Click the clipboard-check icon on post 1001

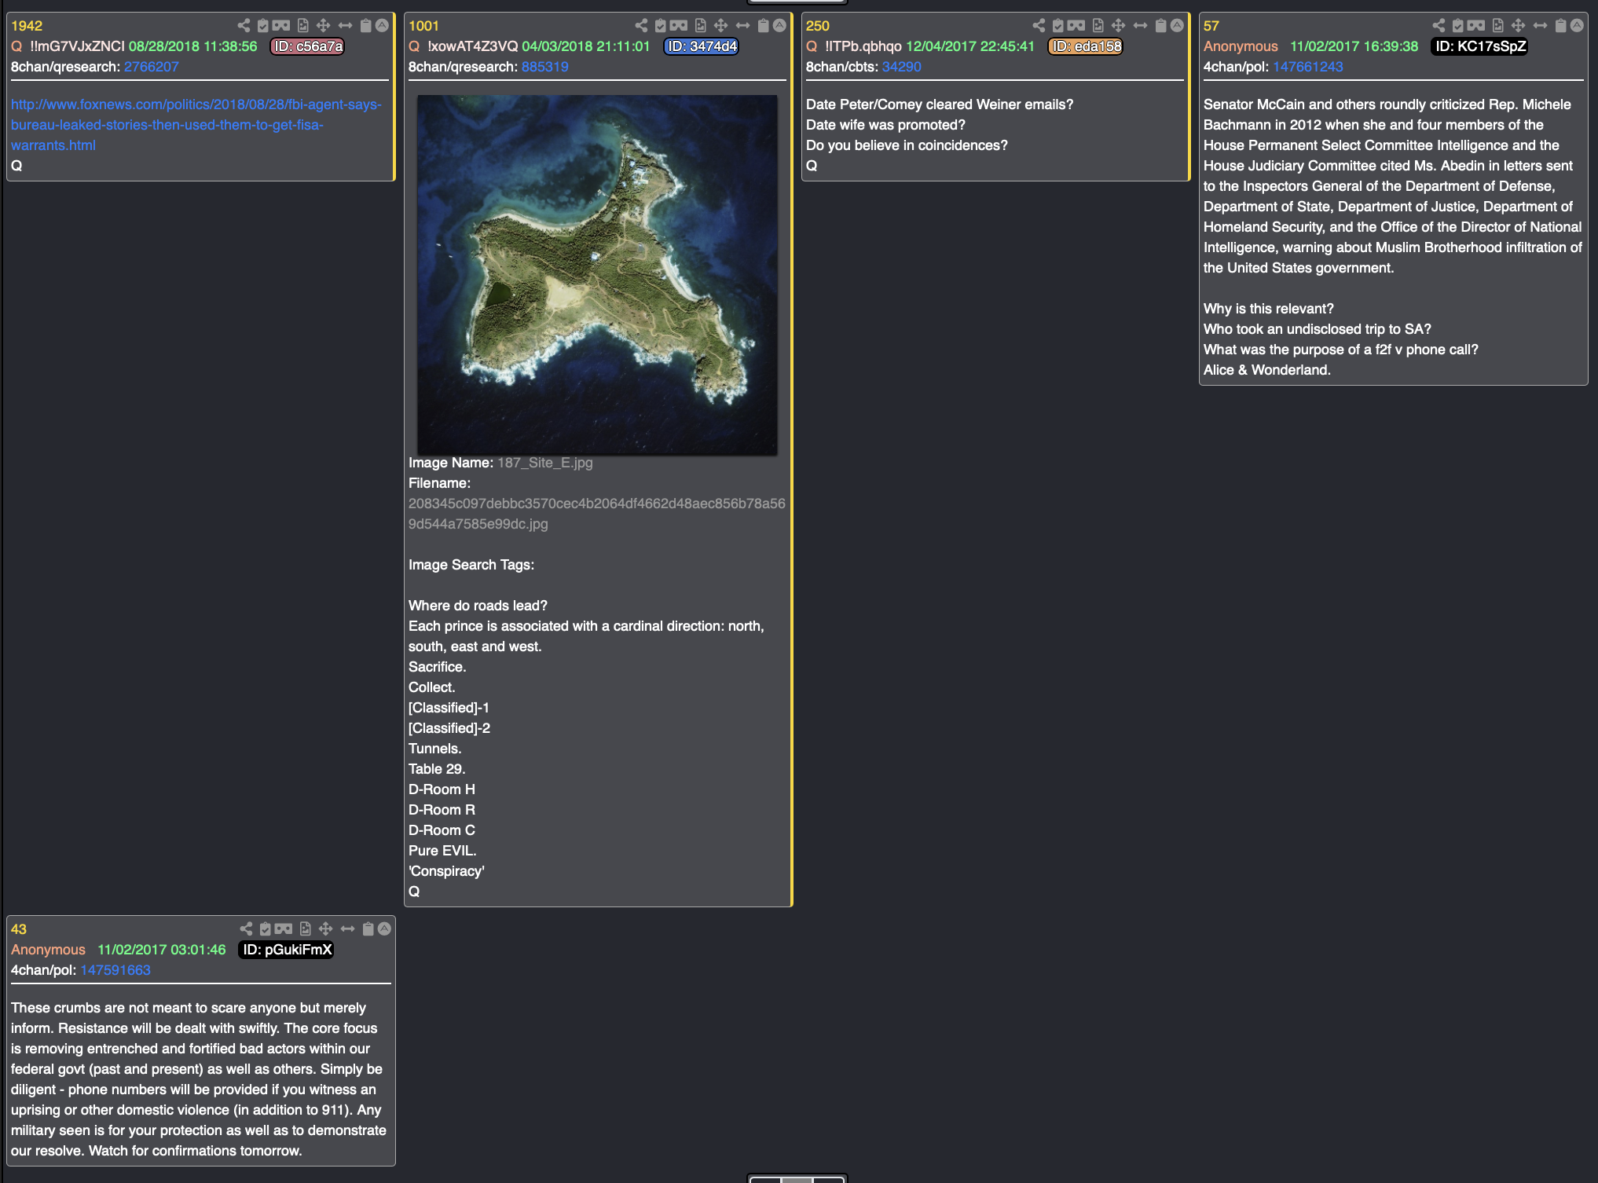click(x=661, y=25)
